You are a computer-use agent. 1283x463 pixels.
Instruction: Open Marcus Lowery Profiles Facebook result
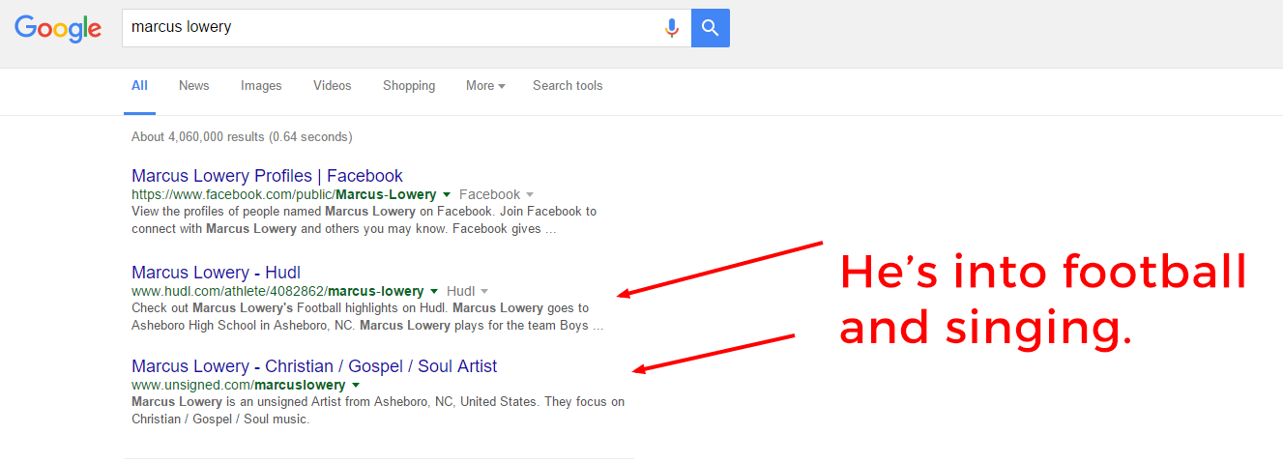pyautogui.click(x=267, y=176)
